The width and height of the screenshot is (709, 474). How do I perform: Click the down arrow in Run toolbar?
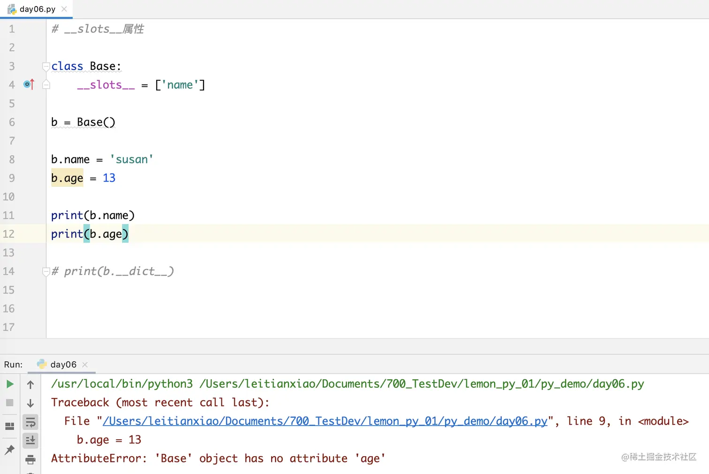[30, 403]
